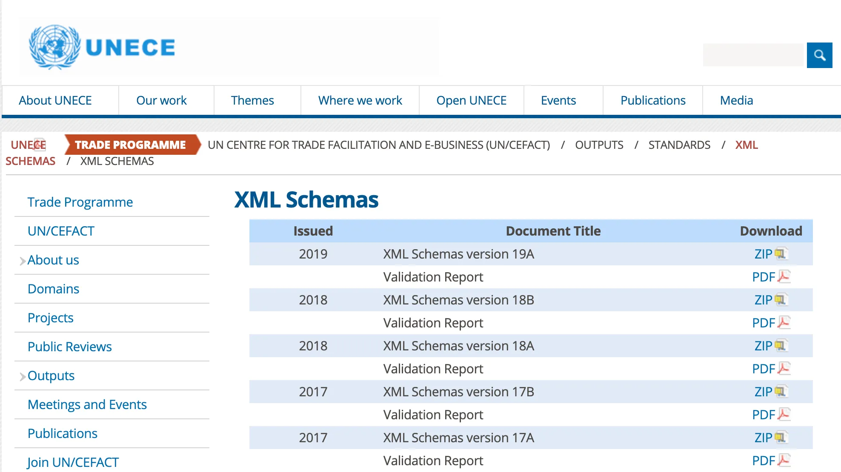The height and width of the screenshot is (472, 841).
Task: Open the Themes navigation menu
Action: pos(252,100)
